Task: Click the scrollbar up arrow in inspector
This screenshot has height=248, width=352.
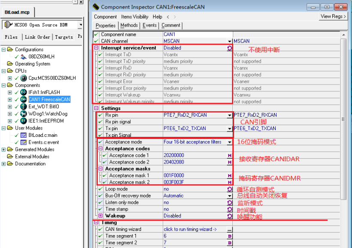Action: tap(343, 35)
